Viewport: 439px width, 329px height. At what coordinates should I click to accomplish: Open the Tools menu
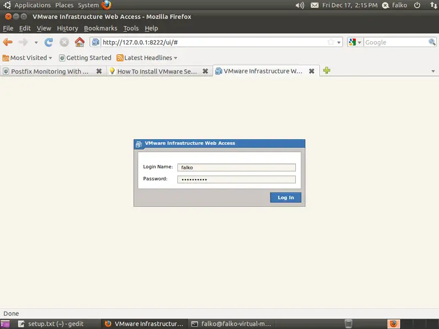(131, 29)
